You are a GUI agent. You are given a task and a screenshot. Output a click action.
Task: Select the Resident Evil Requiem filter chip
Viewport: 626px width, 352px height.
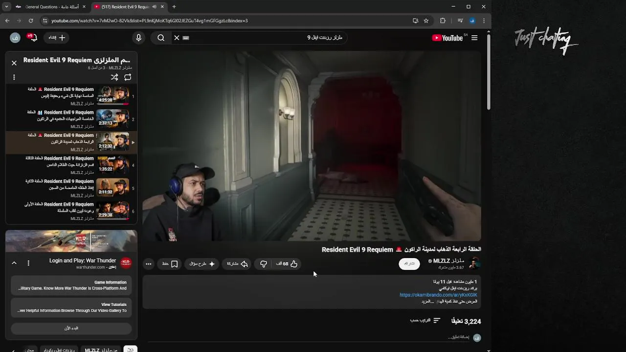59,350
